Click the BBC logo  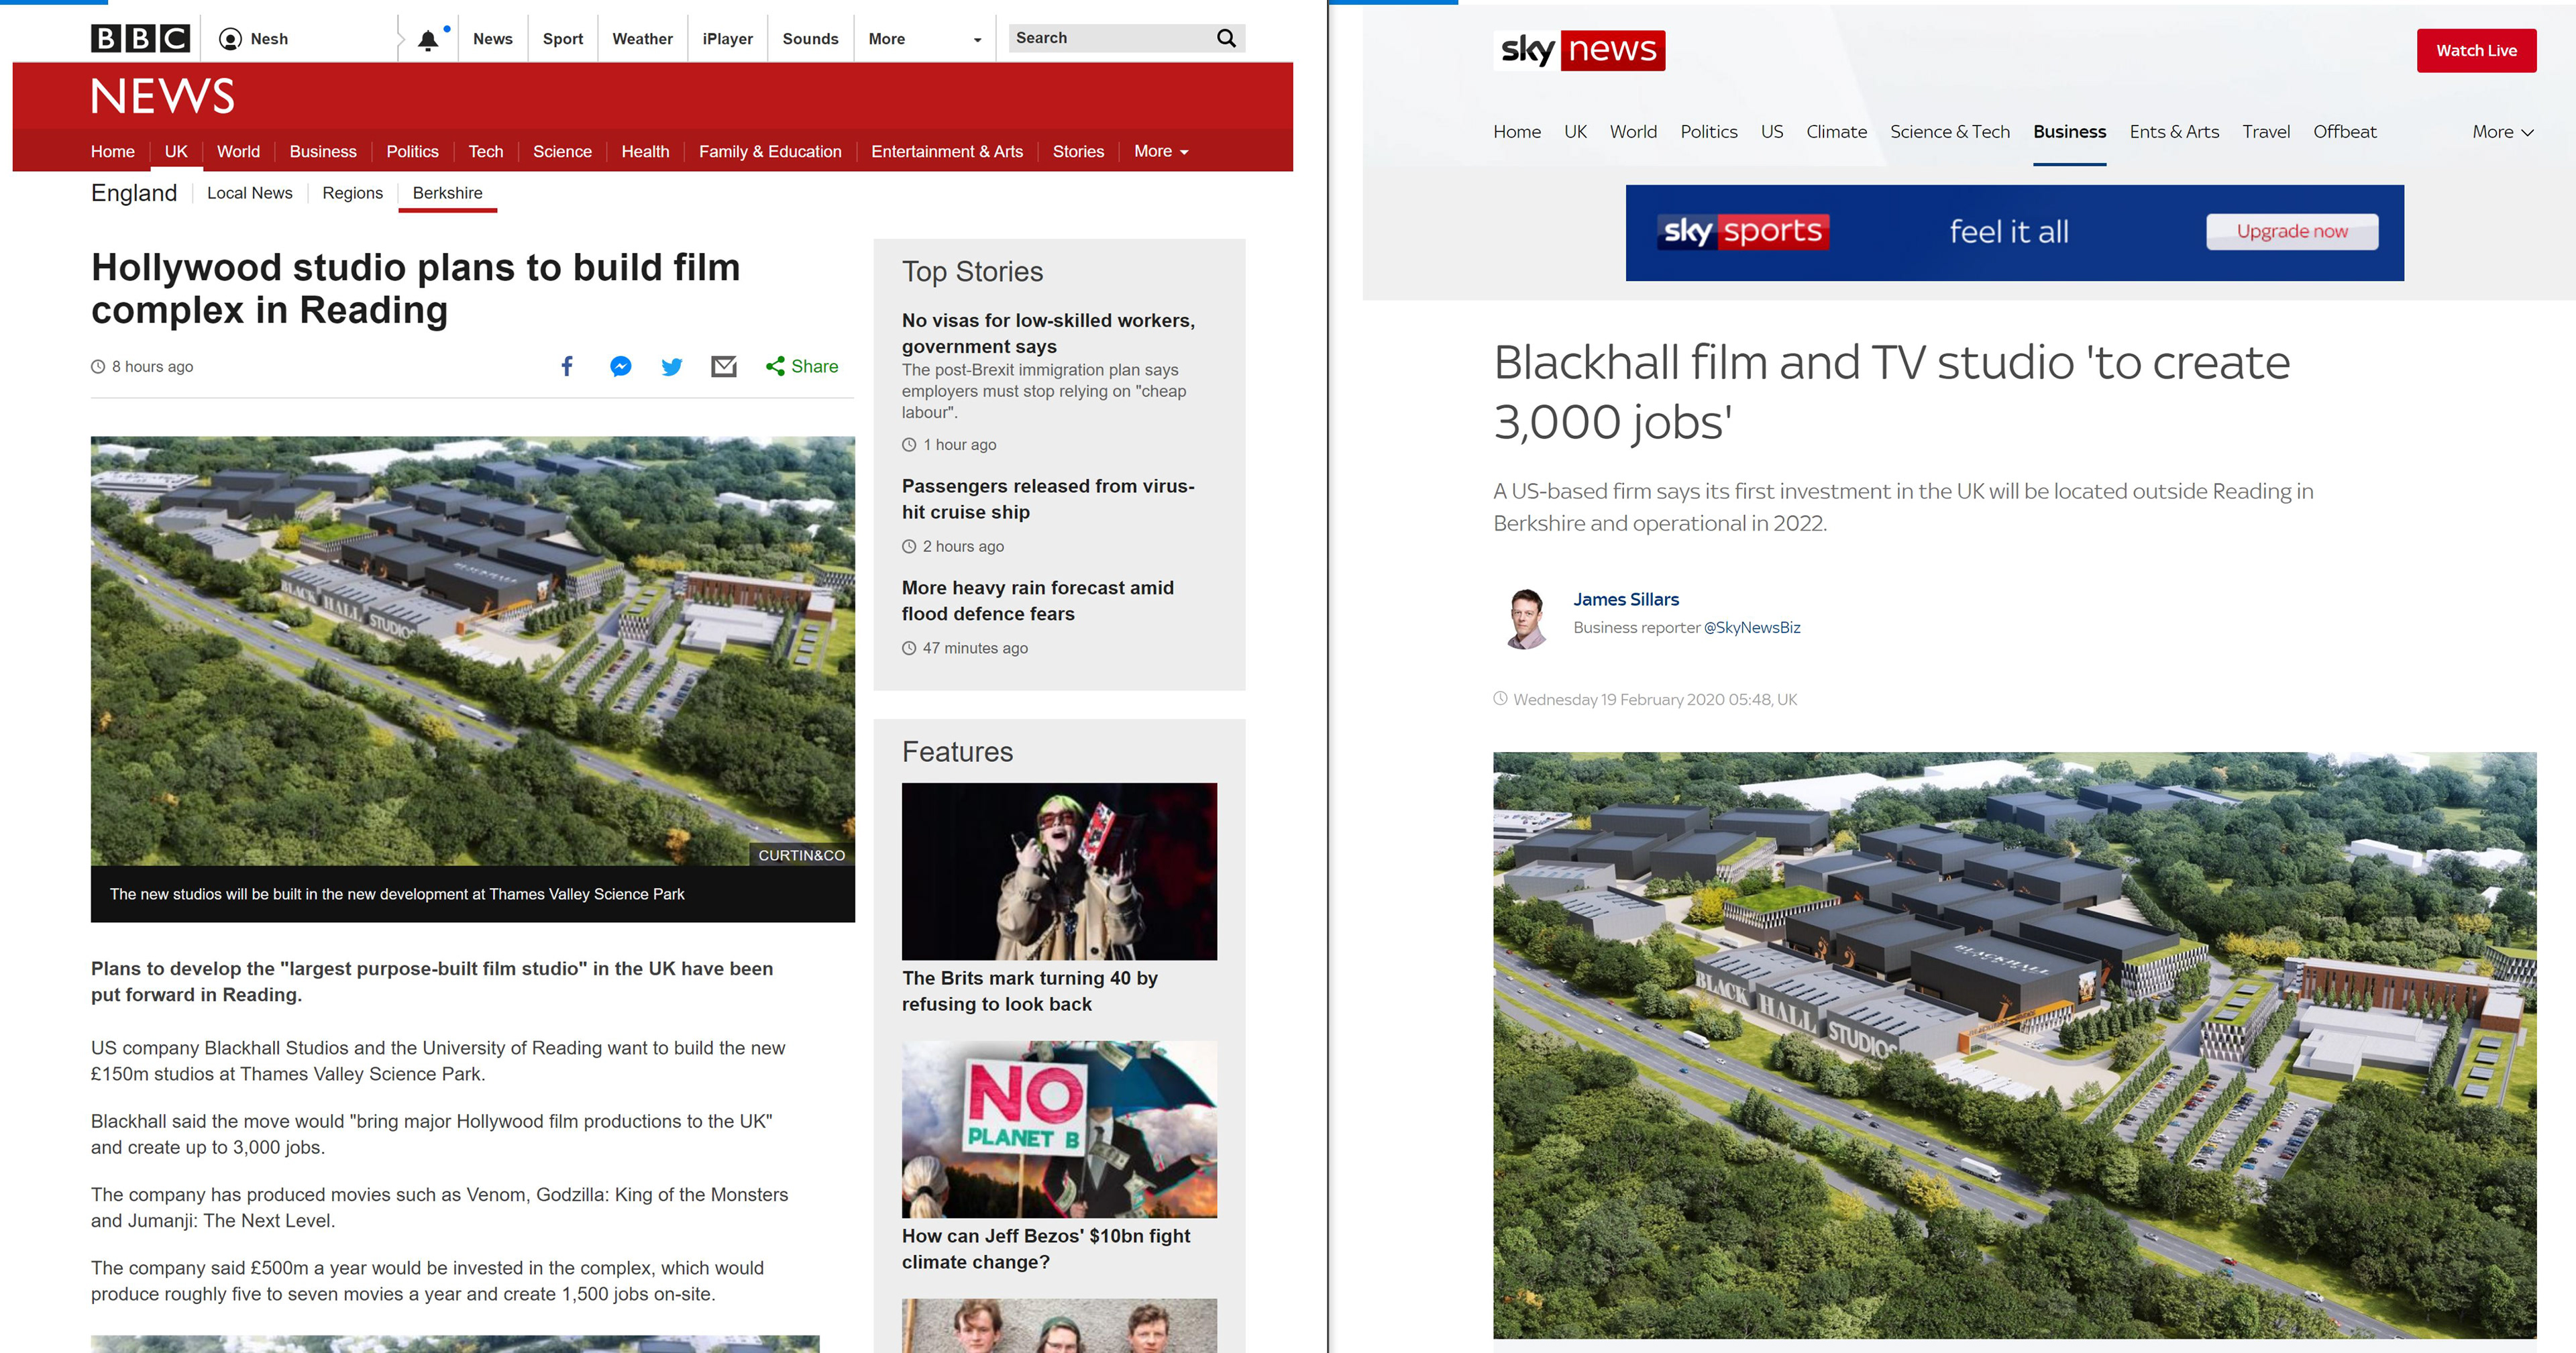(x=140, y=39)
